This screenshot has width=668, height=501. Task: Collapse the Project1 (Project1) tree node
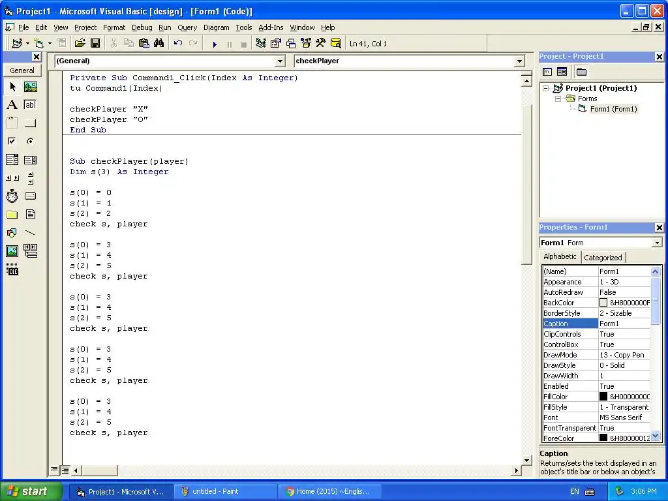point(546,88)
